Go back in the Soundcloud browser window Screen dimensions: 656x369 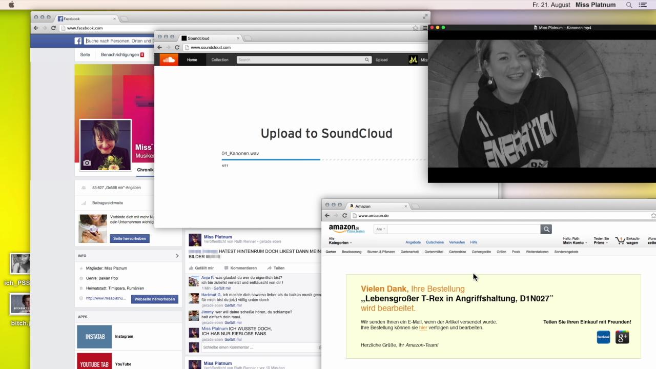point(160,47)
